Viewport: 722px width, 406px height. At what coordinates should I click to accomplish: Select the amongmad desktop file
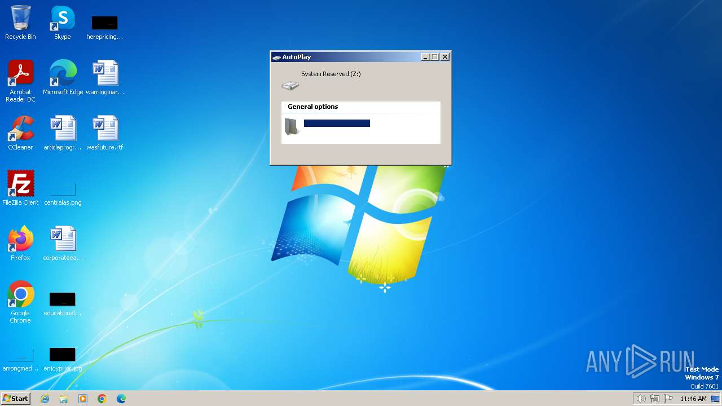tap(20, 360)
